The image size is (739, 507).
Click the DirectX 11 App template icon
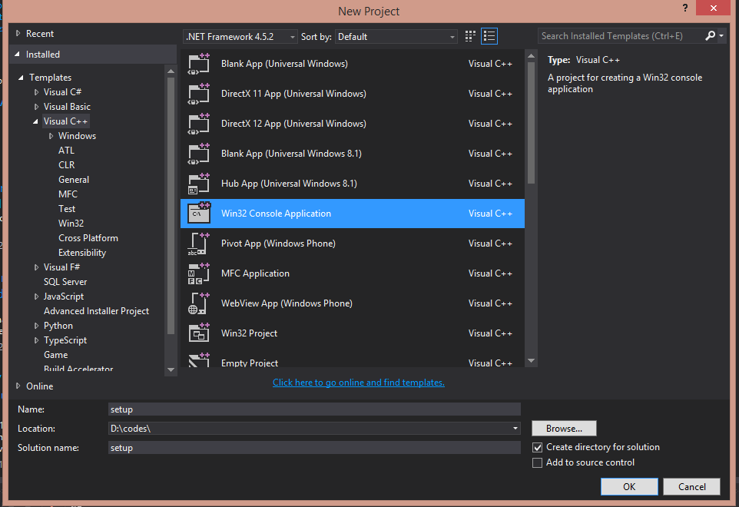198,94
